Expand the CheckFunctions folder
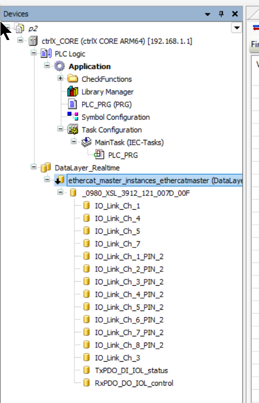This screenshot has height=403, width=259. [x=60, y=78]
